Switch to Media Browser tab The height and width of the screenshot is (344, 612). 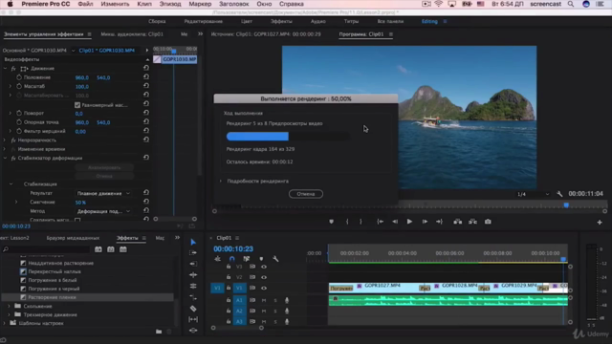coord(73,238)
